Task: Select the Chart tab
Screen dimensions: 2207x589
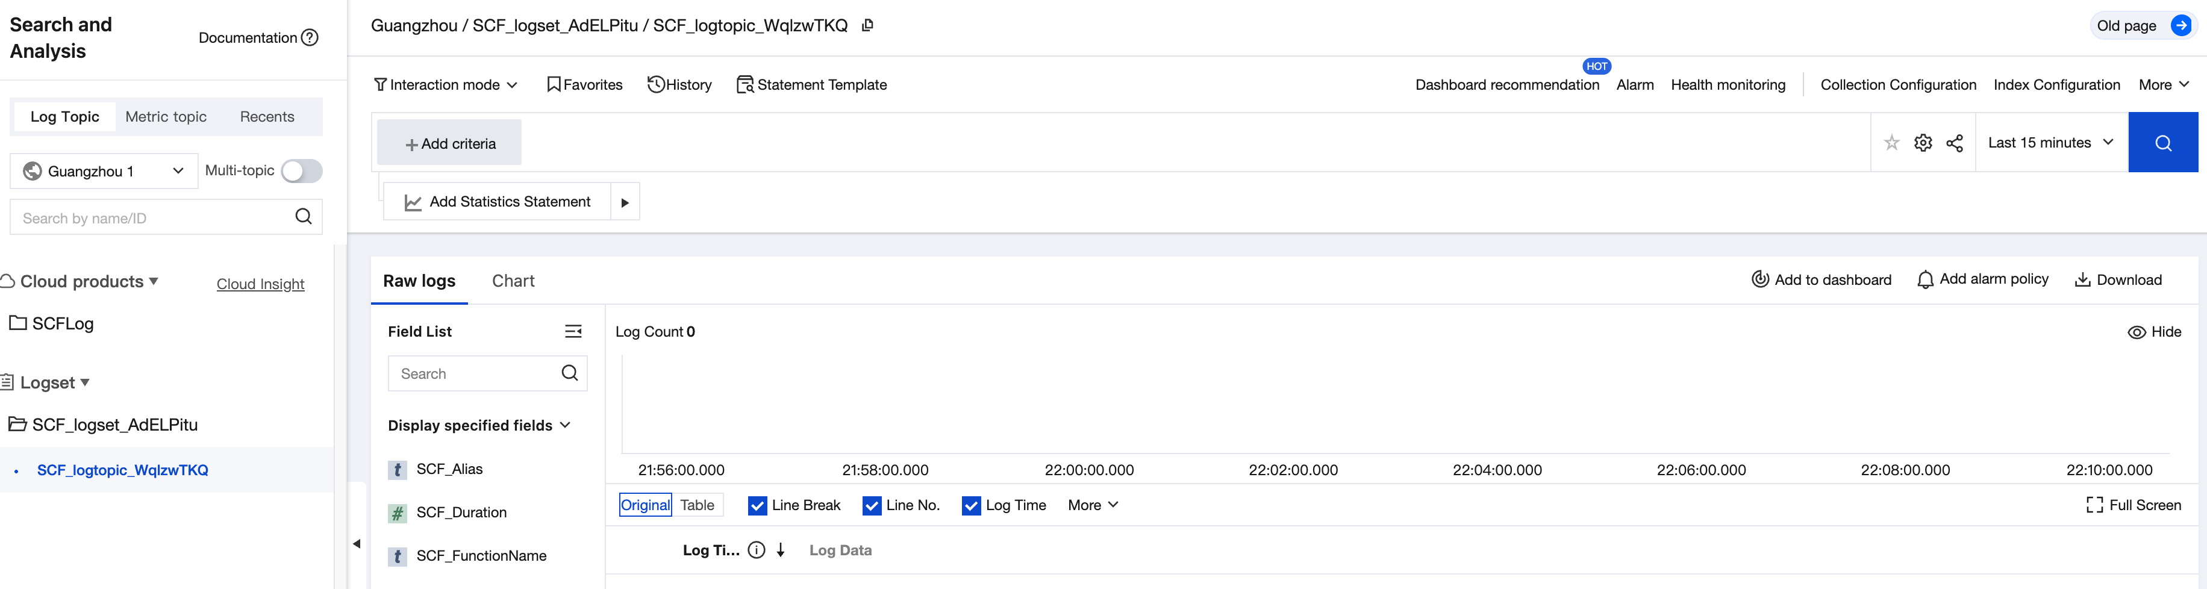Action: pos(513,281)
